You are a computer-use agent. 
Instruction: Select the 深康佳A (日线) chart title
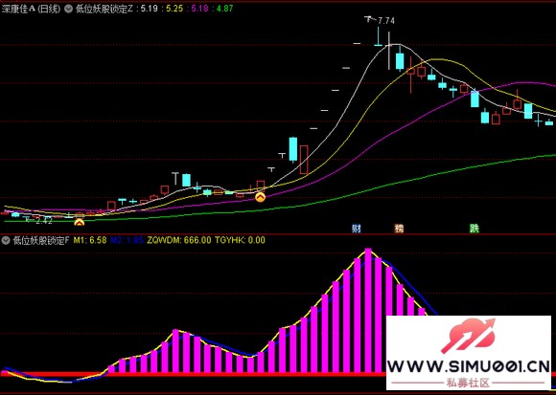pyautogui.click(x=32, y=10)
